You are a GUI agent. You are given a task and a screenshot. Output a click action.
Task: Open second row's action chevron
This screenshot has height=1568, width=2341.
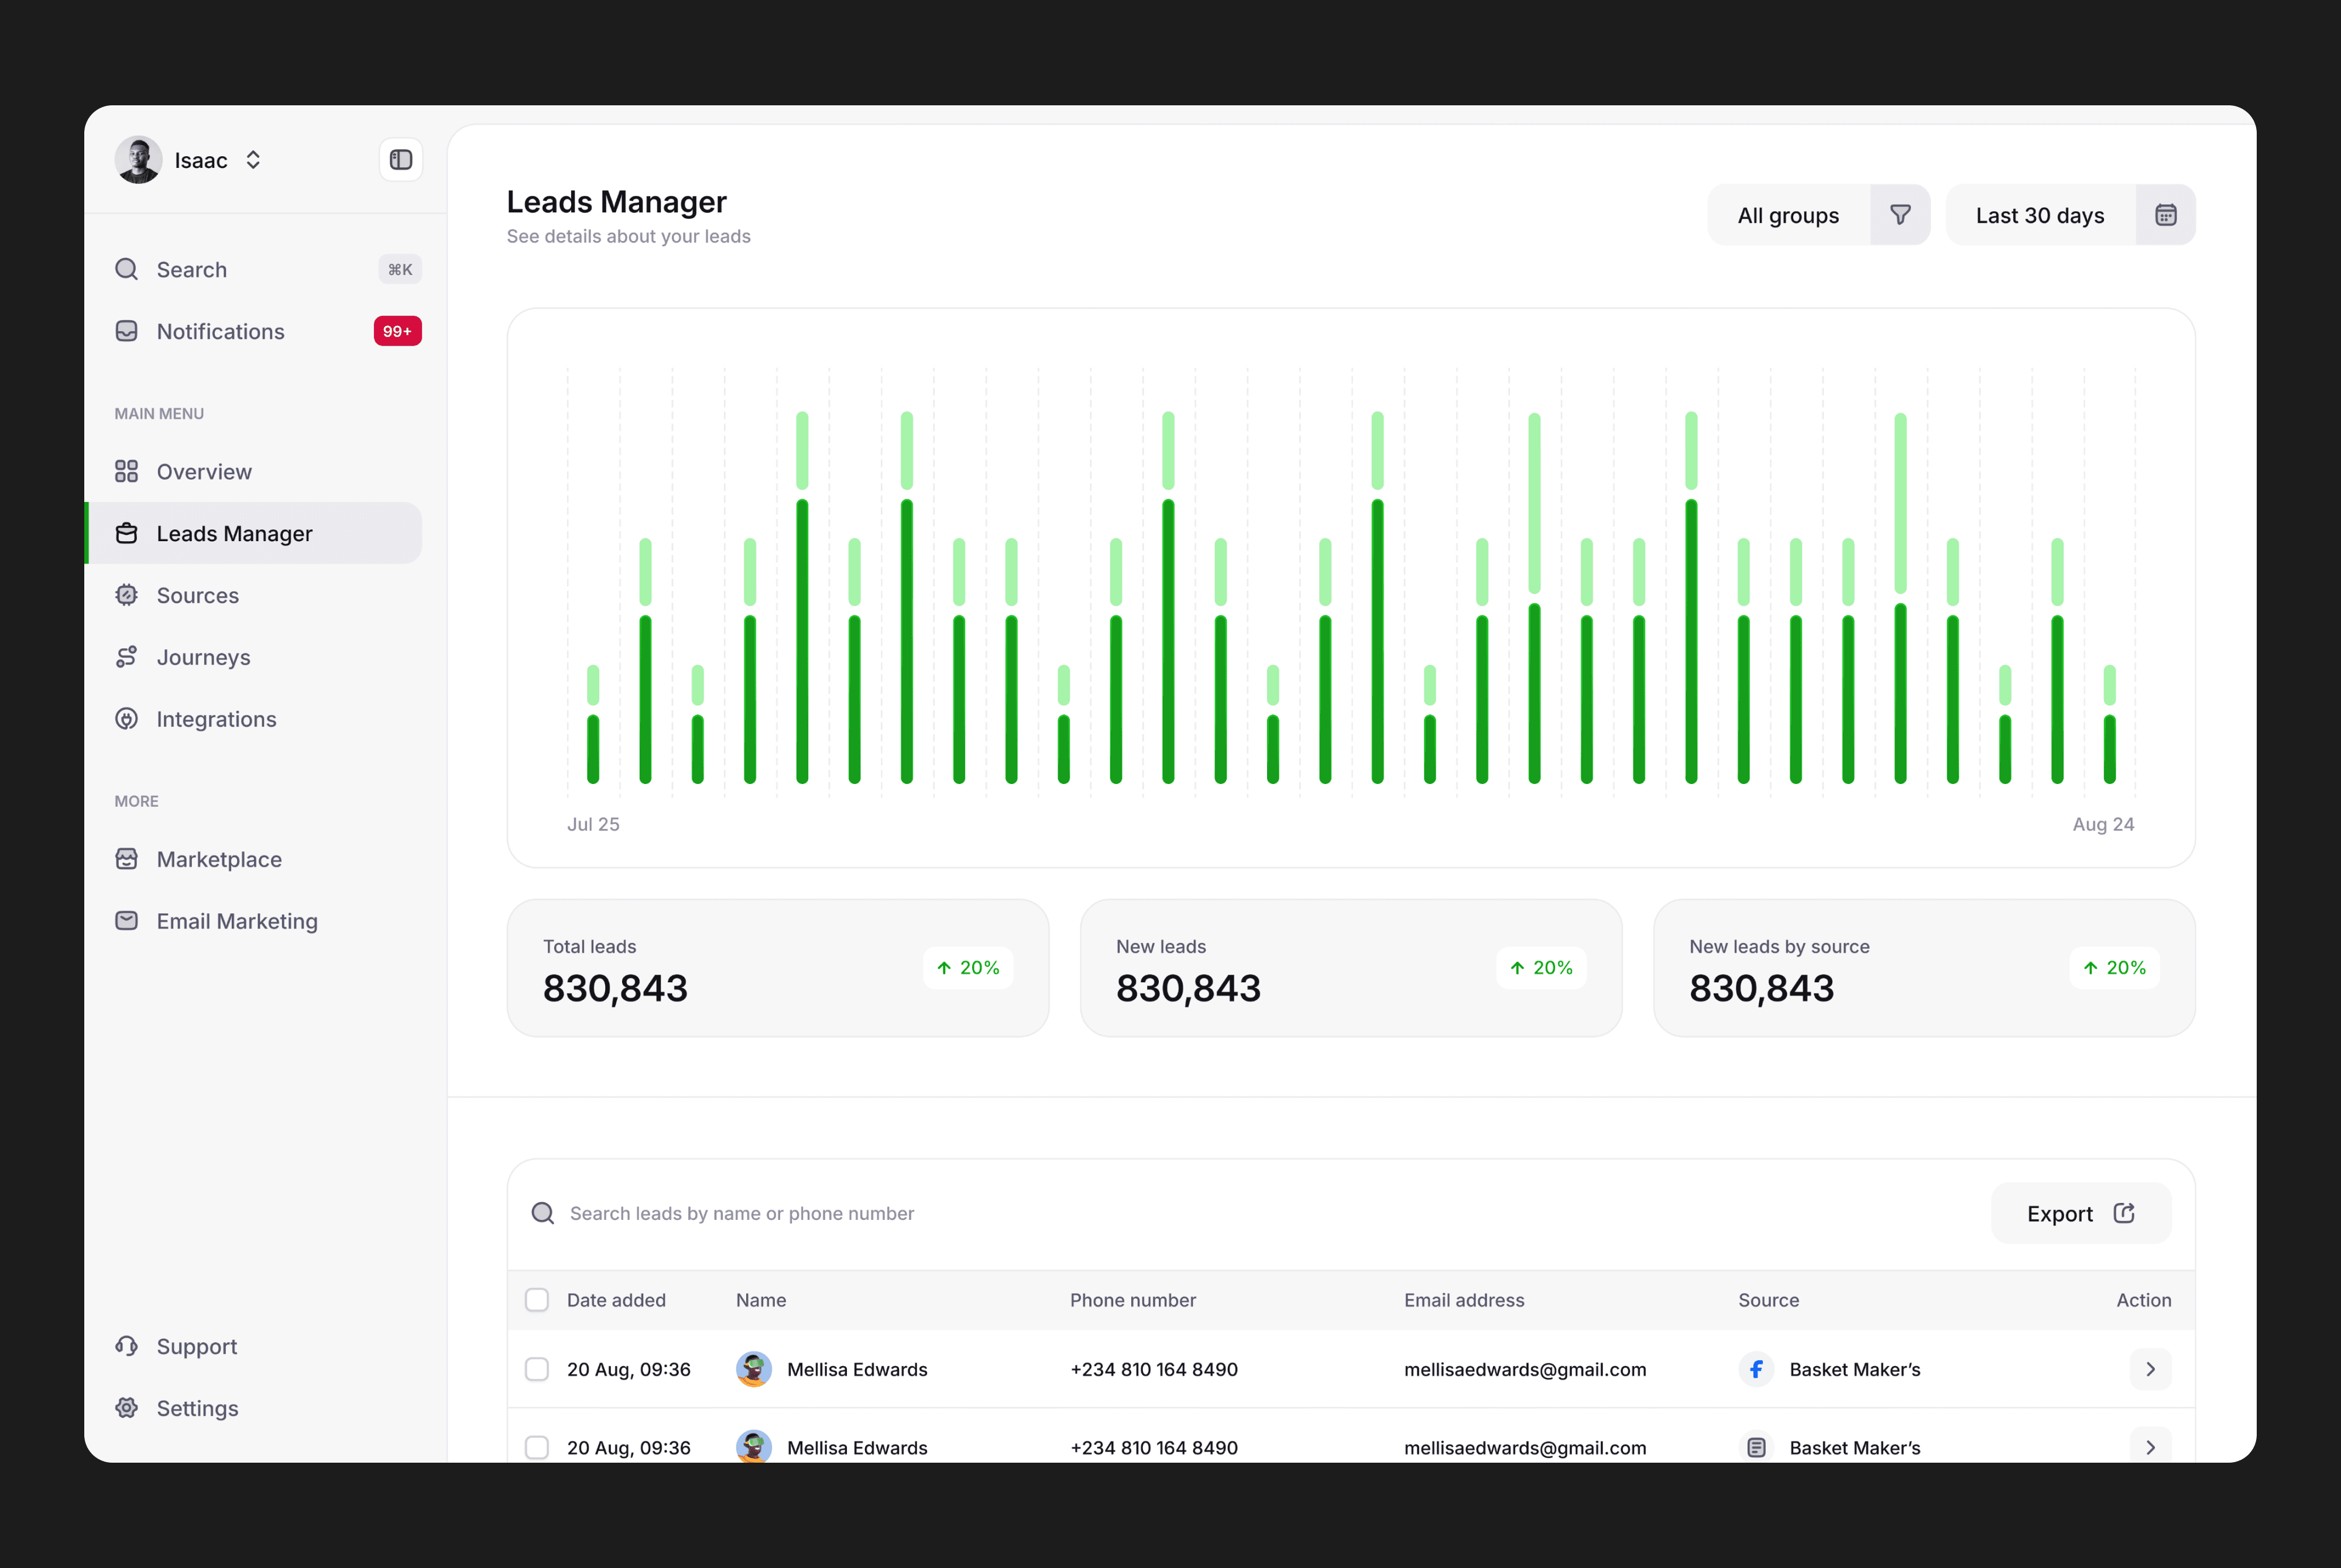2151,1446
